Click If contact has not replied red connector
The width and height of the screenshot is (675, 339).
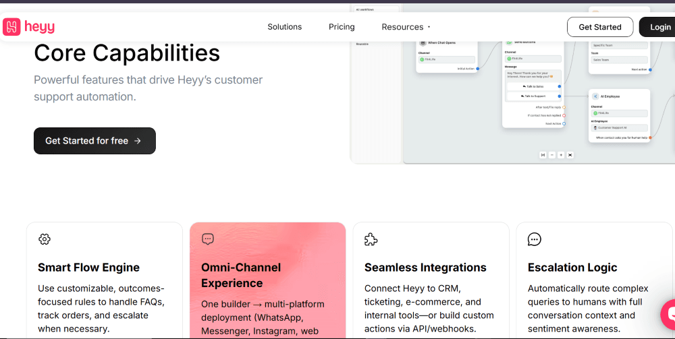click(564, 115)
